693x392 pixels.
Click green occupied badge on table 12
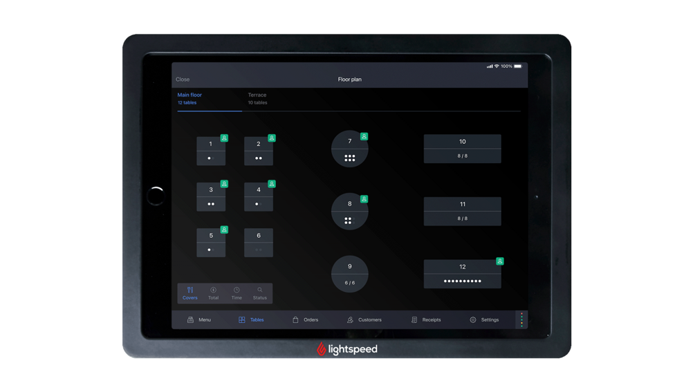(499, 261)
